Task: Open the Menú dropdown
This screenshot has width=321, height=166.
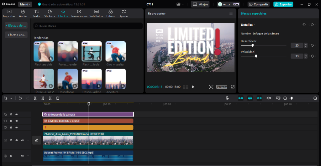Action: coord(25,4)
